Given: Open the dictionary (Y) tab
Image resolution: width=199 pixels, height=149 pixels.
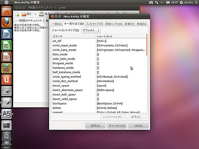Looking at the screenshot, I should click(x=129, y=24).
